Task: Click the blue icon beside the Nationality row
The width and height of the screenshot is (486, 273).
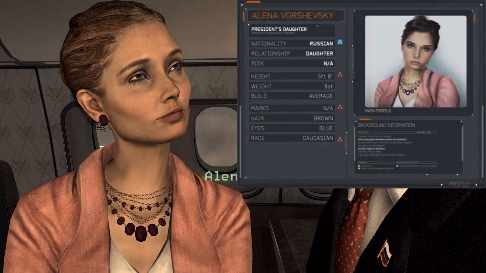Action: [340, 42]
